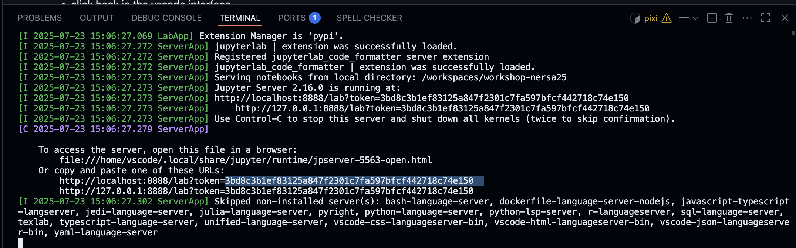Create a new terminal with plus icon

click(684, 18)
